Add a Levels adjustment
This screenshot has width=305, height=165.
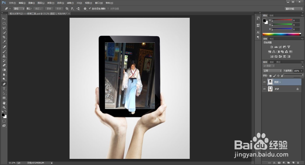tap(276, 47)
